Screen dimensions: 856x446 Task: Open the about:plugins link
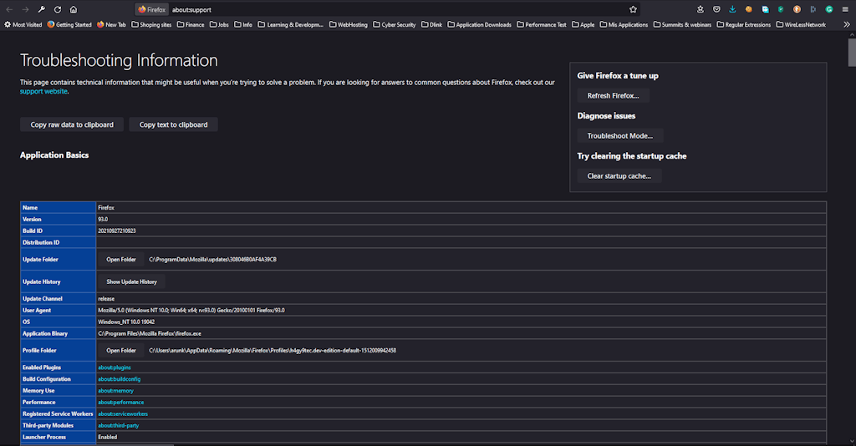click(x=115, y=367)
